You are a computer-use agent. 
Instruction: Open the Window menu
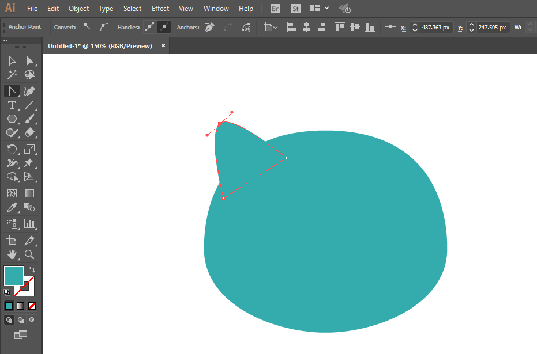pyautogui.click(x=216, y=9)
